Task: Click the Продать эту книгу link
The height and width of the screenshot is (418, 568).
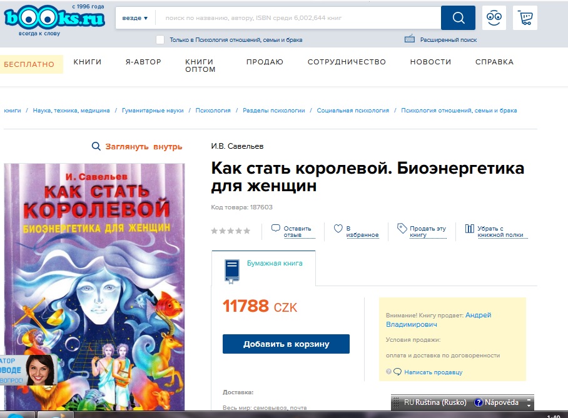Action: (428, 231)
